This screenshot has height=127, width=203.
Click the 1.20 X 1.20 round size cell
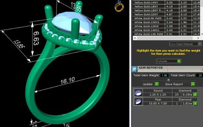click(158, 94)
